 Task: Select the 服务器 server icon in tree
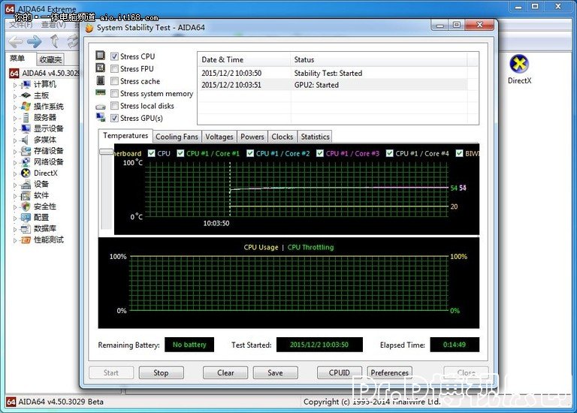26,118
